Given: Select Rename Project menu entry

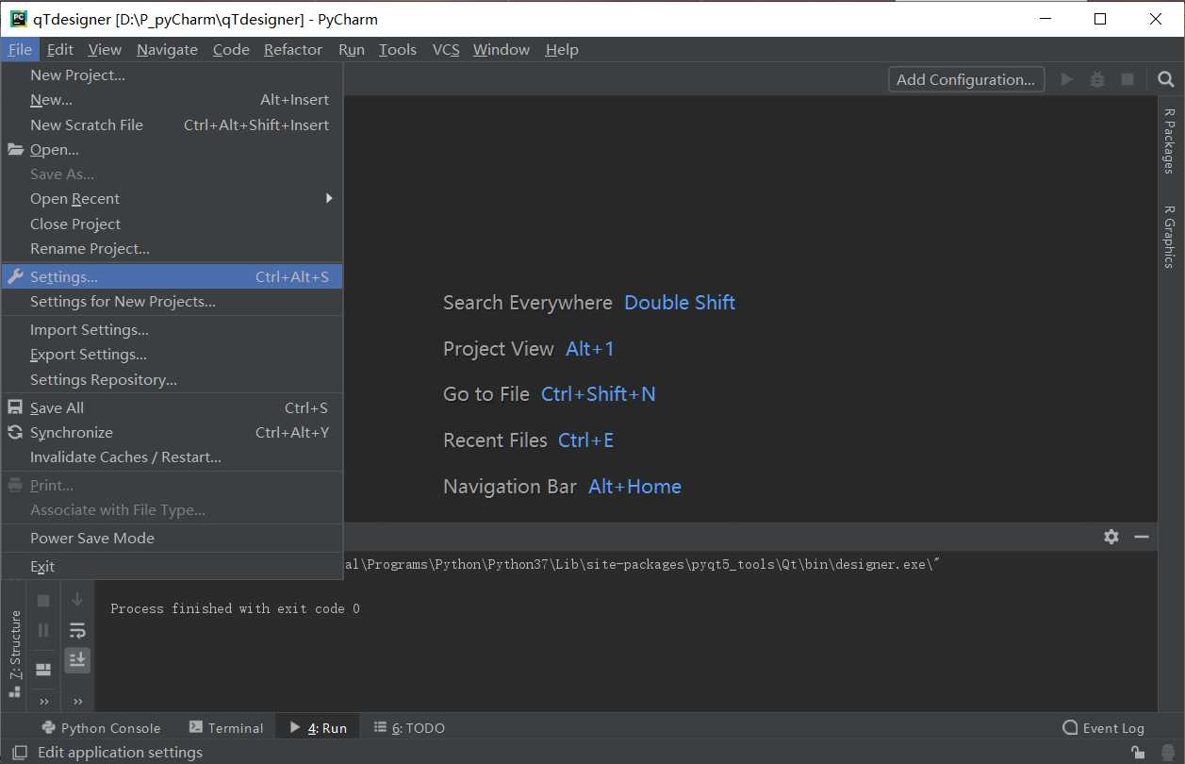Looking at the screenshot, I should click(172, 248).
